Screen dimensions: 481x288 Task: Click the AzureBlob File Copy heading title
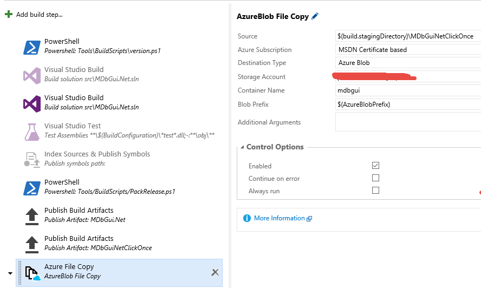click(x=272, y=16)
